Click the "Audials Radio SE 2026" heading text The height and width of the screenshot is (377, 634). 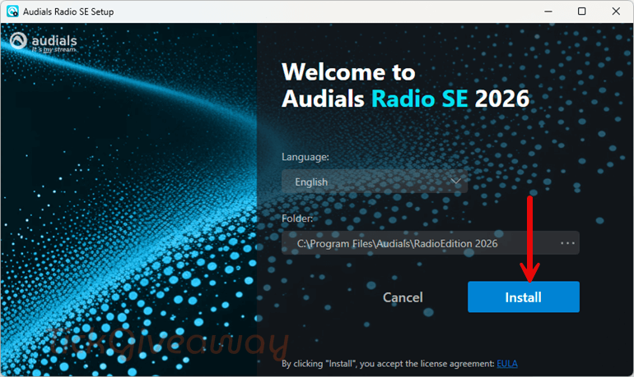(x=406, y=99)
